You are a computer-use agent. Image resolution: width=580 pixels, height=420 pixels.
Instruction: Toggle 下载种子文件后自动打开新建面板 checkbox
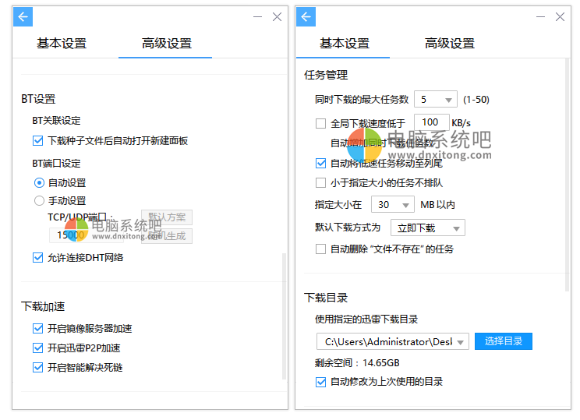(x=38, y=141)
